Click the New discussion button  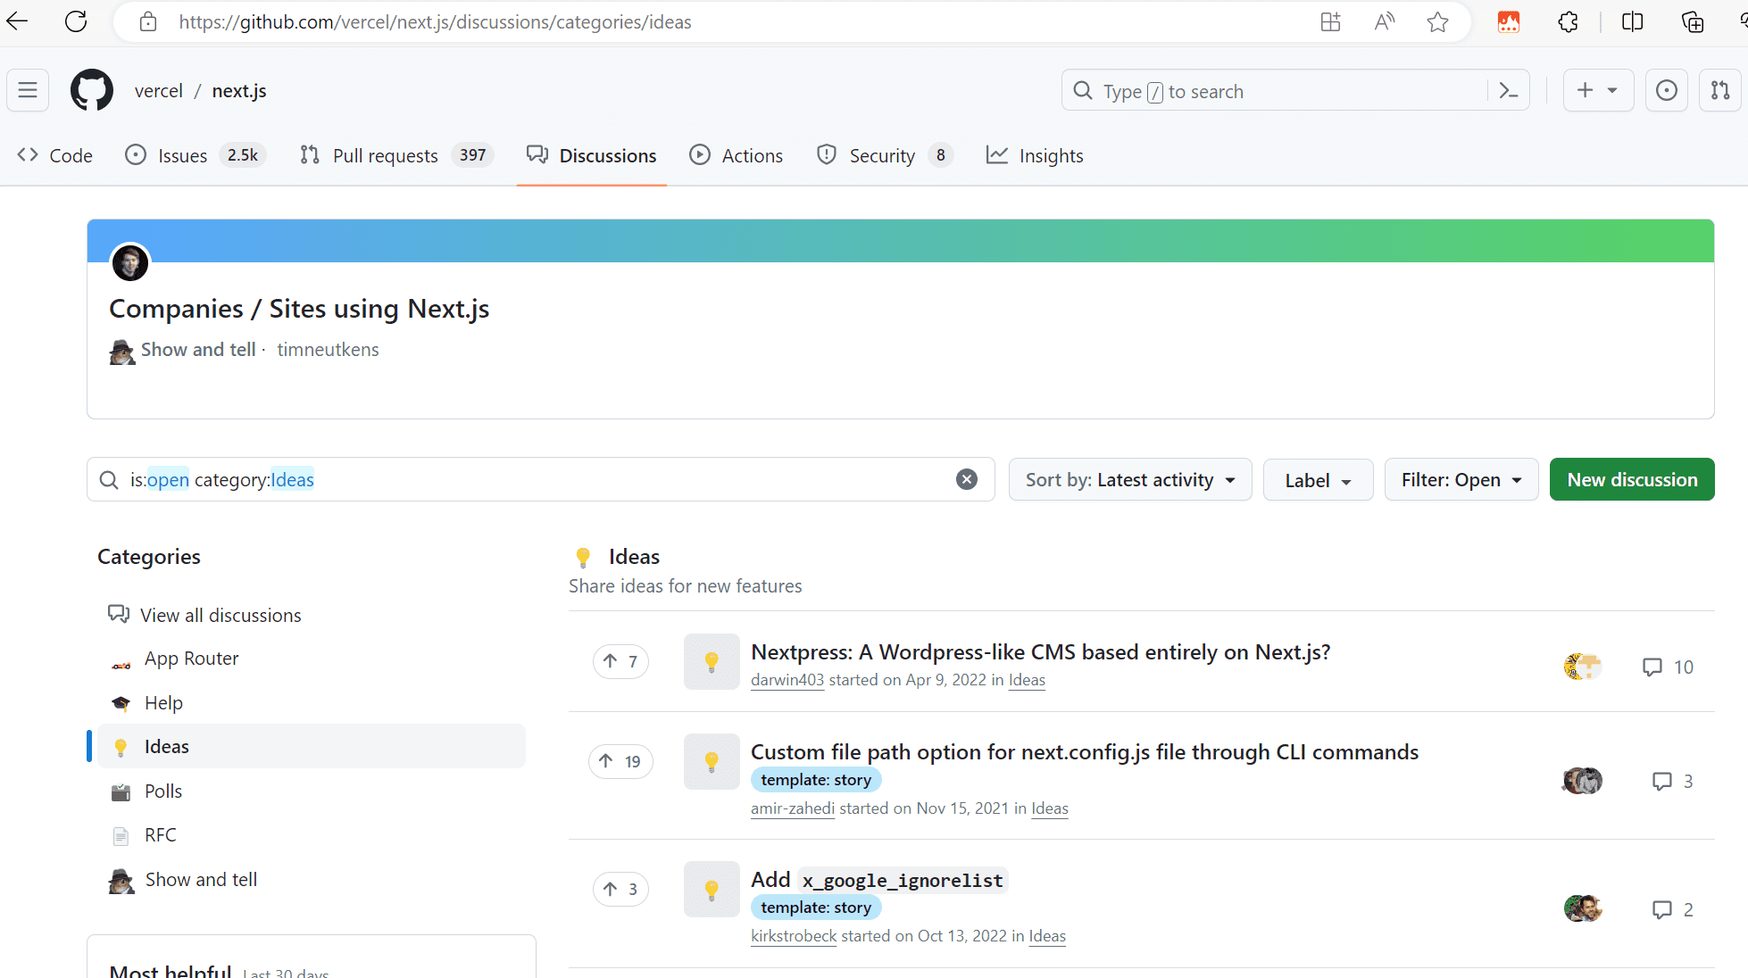(1631, 480)
